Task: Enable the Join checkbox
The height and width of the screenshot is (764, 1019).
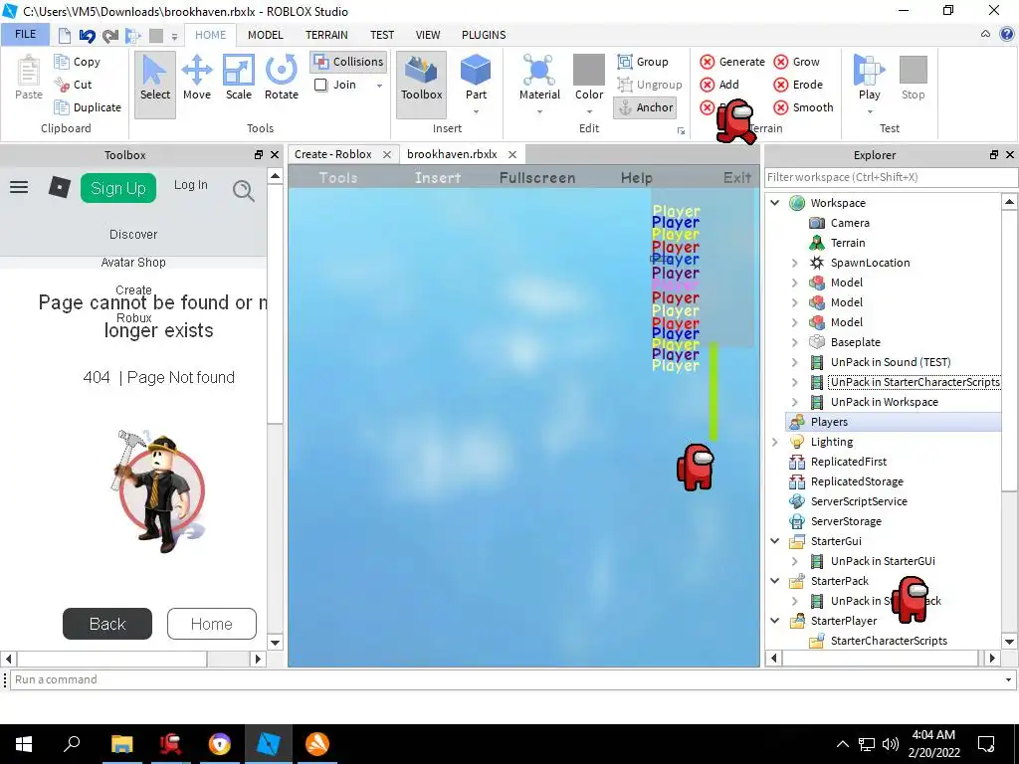Action: coord(320,85)
